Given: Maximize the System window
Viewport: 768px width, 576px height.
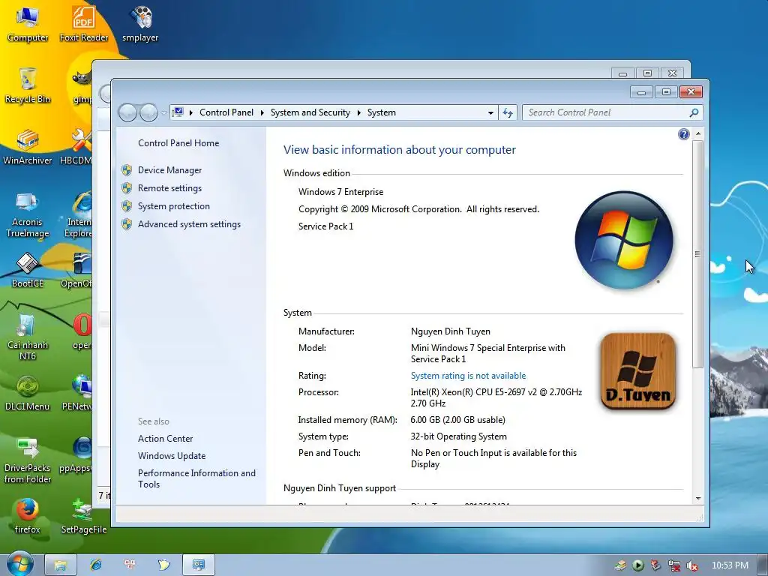Looking at the screenshot, I should tap(666, 91).
